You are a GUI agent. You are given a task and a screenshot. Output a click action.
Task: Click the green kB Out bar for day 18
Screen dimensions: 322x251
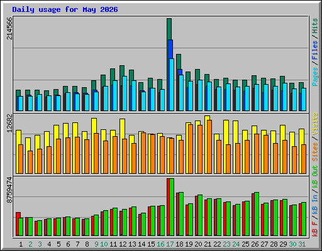click(181, 214)
